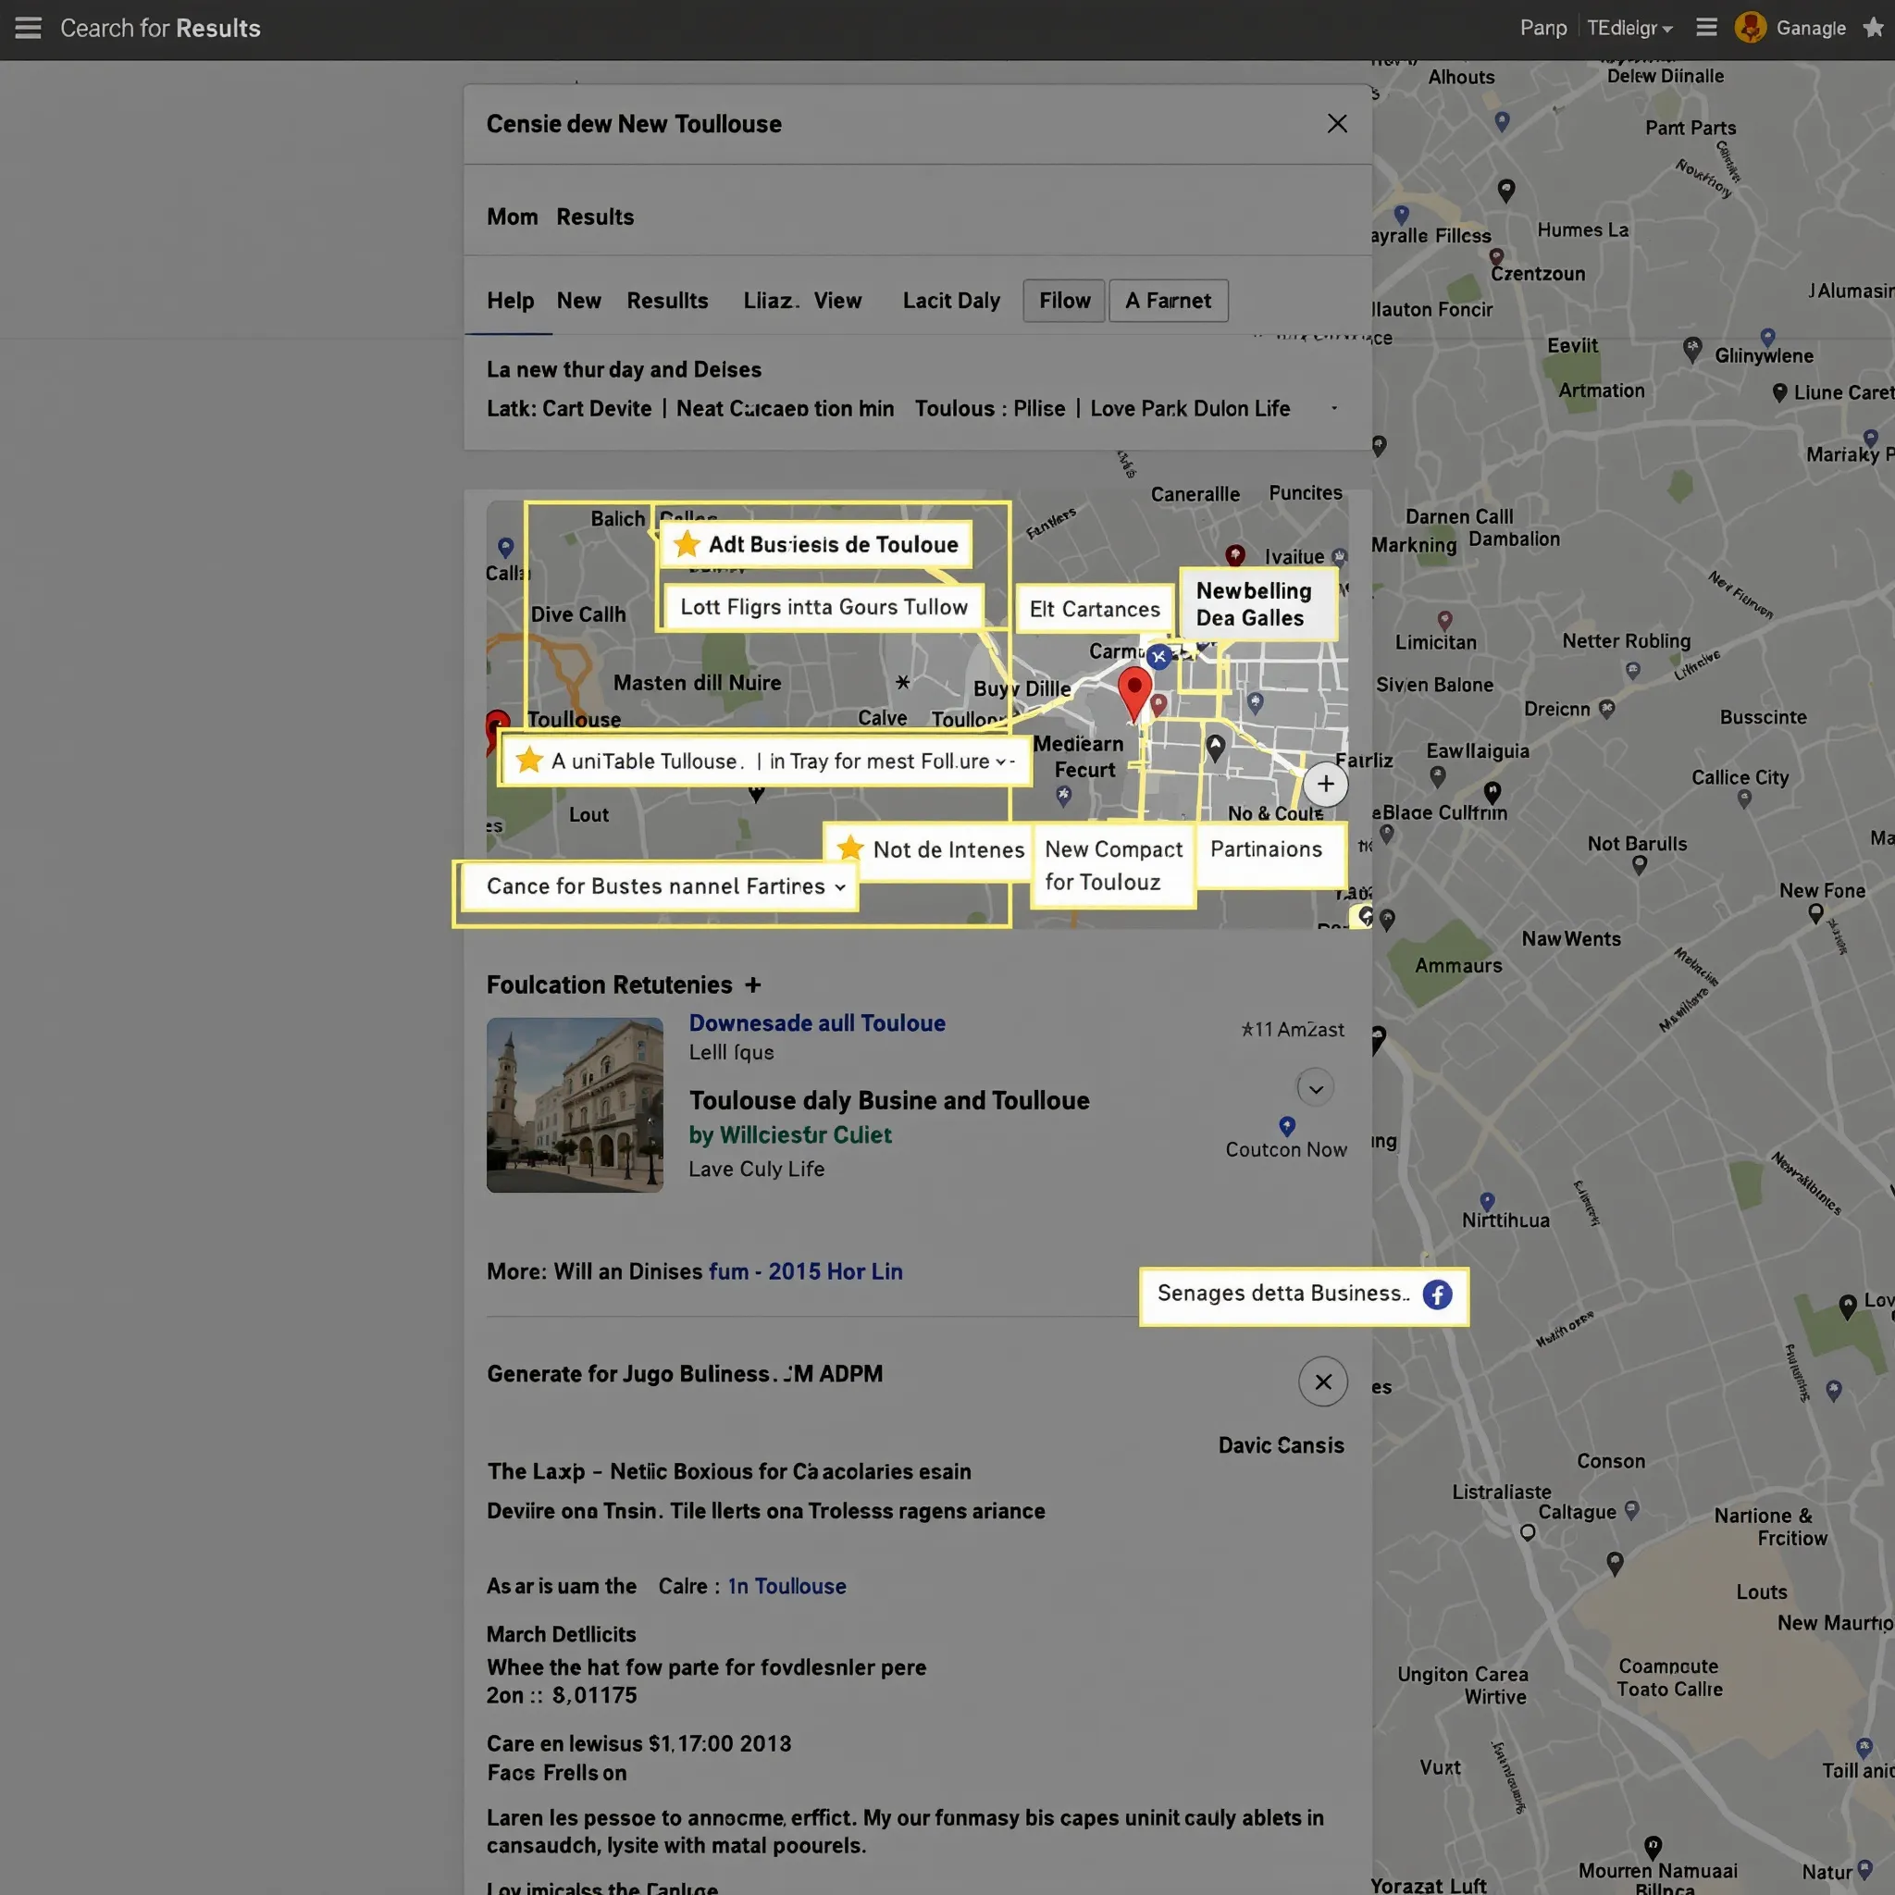Click the Facebook icon beside Senages detta Business
Viewport: 1895px width, 1895px height.
1437,1294
